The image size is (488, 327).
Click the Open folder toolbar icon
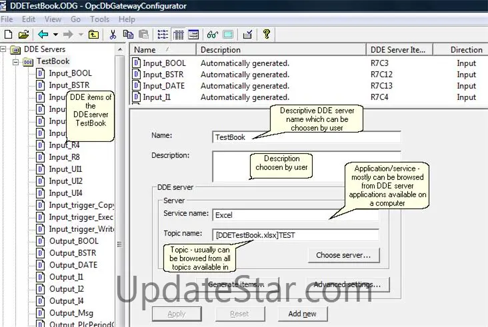pyautogui.click(x=23, y=35)
